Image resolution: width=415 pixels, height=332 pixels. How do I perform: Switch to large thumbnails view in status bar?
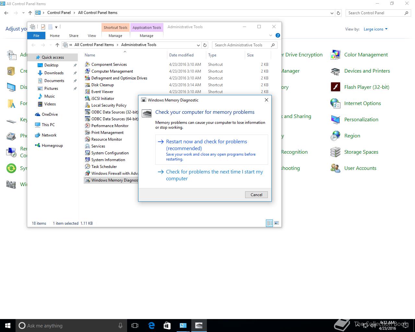coord(277,223)
